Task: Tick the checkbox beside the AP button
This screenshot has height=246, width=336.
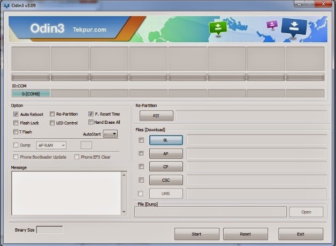Action: tap(141, 153)
